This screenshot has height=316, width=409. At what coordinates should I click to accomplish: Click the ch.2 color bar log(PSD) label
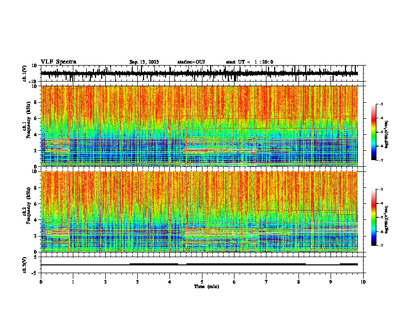click(387, 219)
